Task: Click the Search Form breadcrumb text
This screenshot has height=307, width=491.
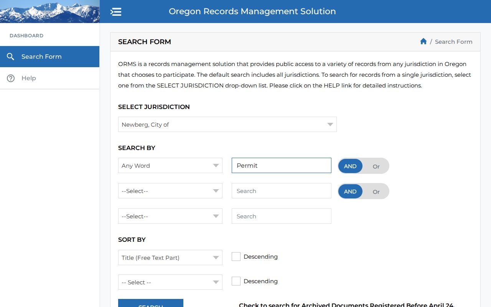Action: (453, 42)
